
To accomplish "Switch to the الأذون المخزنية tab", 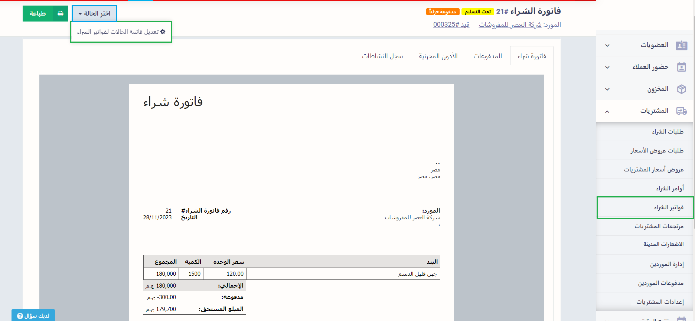I will tap(438, 56).
